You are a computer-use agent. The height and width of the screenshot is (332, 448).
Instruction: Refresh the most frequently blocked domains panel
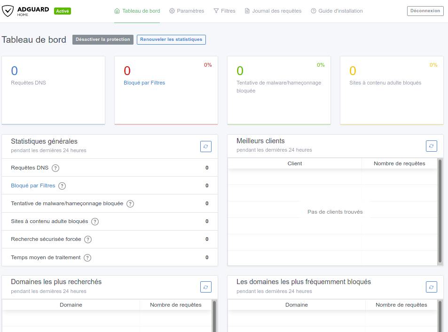point(431,287)
